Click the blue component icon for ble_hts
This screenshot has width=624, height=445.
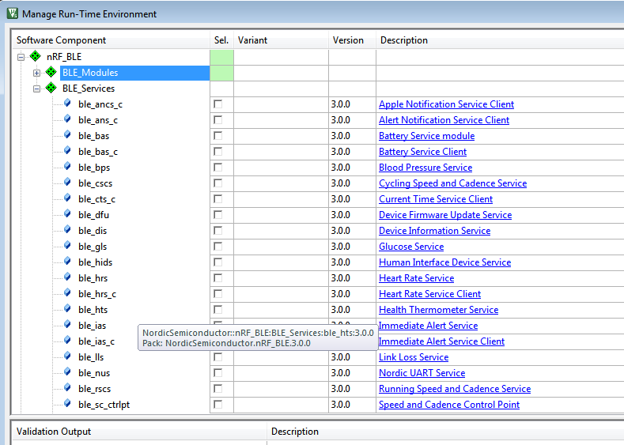click(67, 309)
